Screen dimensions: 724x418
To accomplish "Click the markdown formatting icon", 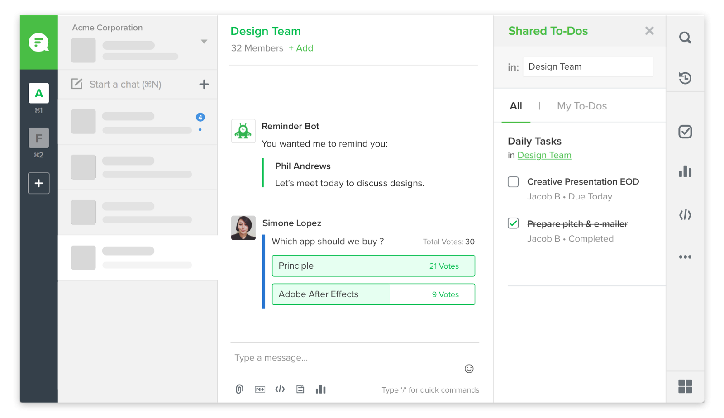I will (x=260, y=389).
